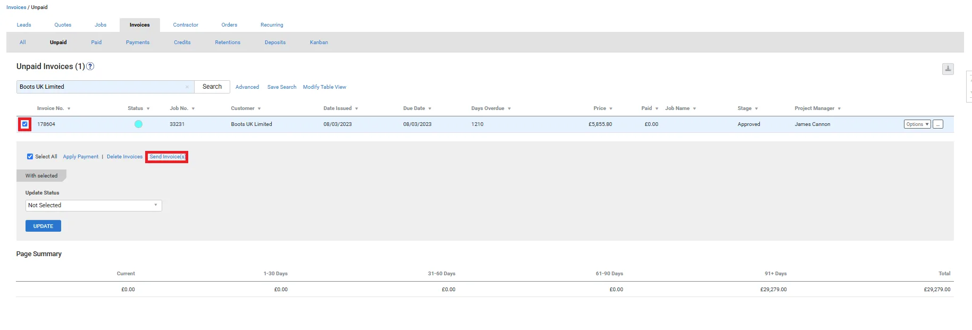The width and height of the screenshot is (972, 330).
Task: Open the Payments sub-tab
Action: 138,43
